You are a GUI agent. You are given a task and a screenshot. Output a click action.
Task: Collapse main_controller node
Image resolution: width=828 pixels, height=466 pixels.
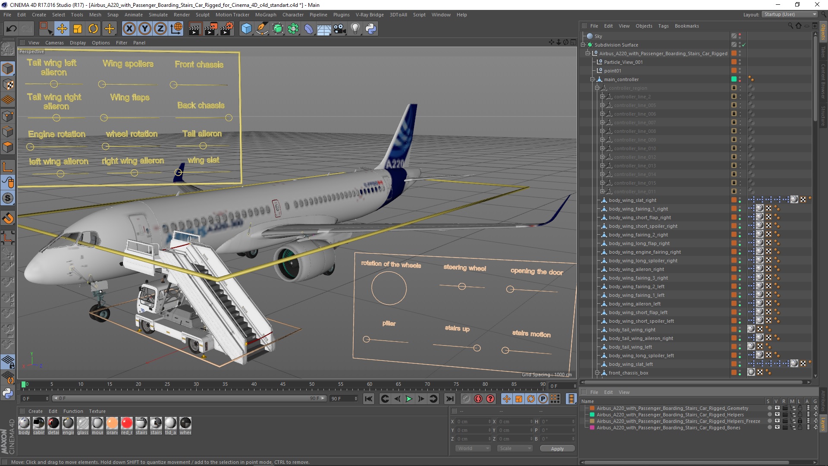[592, 79]
